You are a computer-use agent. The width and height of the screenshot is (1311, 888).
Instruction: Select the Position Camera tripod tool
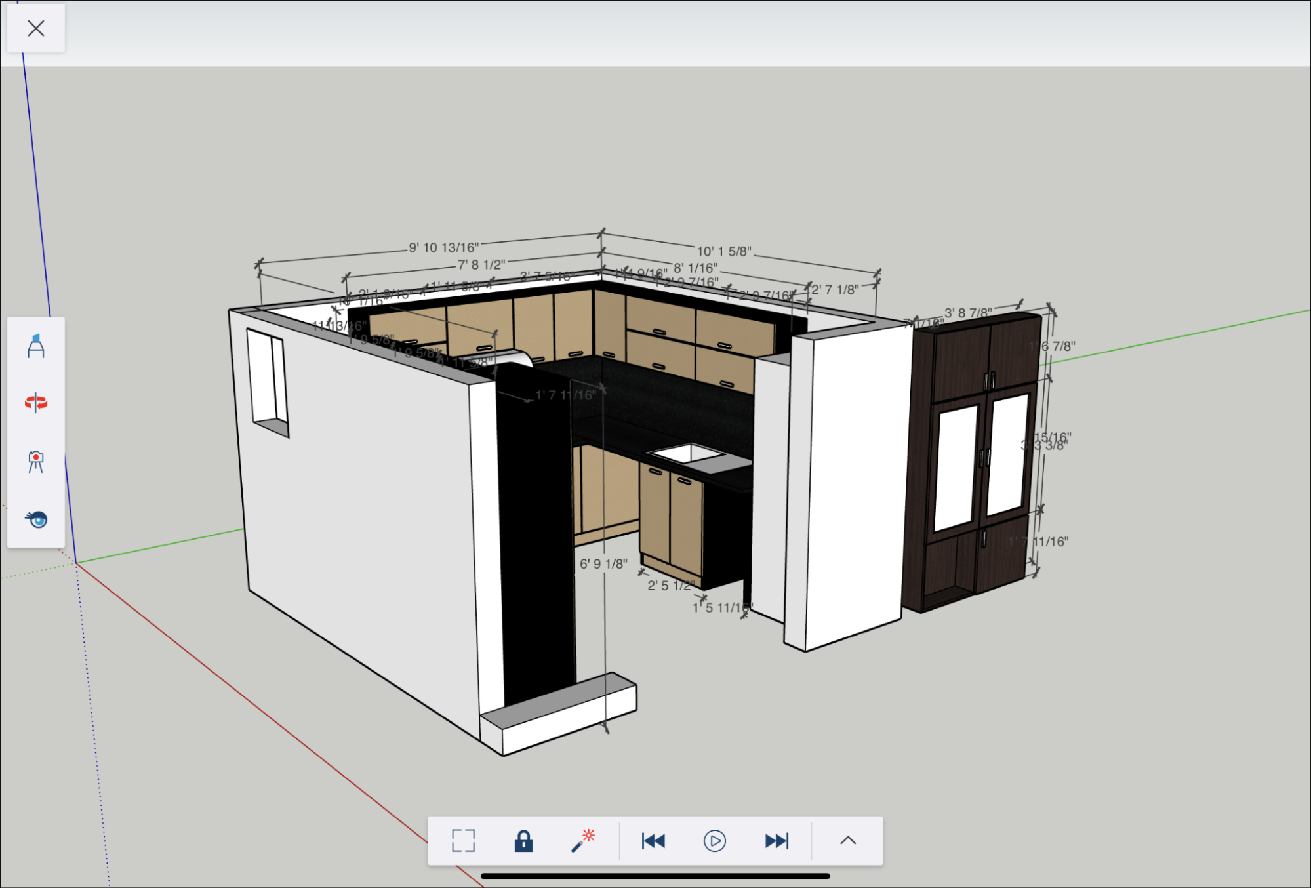(36, 461)
